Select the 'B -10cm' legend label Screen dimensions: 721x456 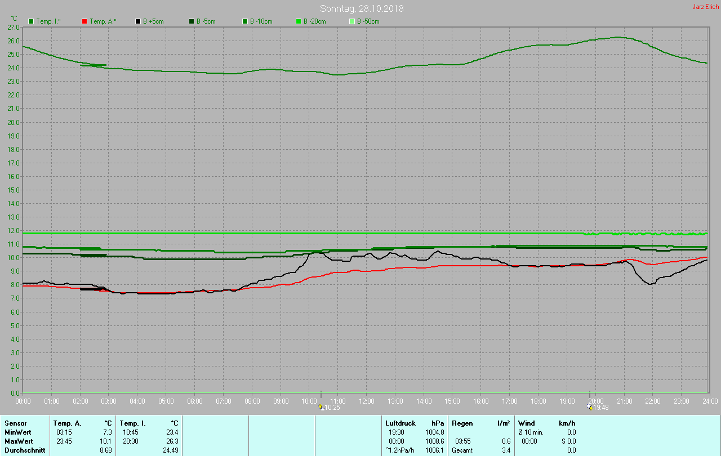point(261,21)
